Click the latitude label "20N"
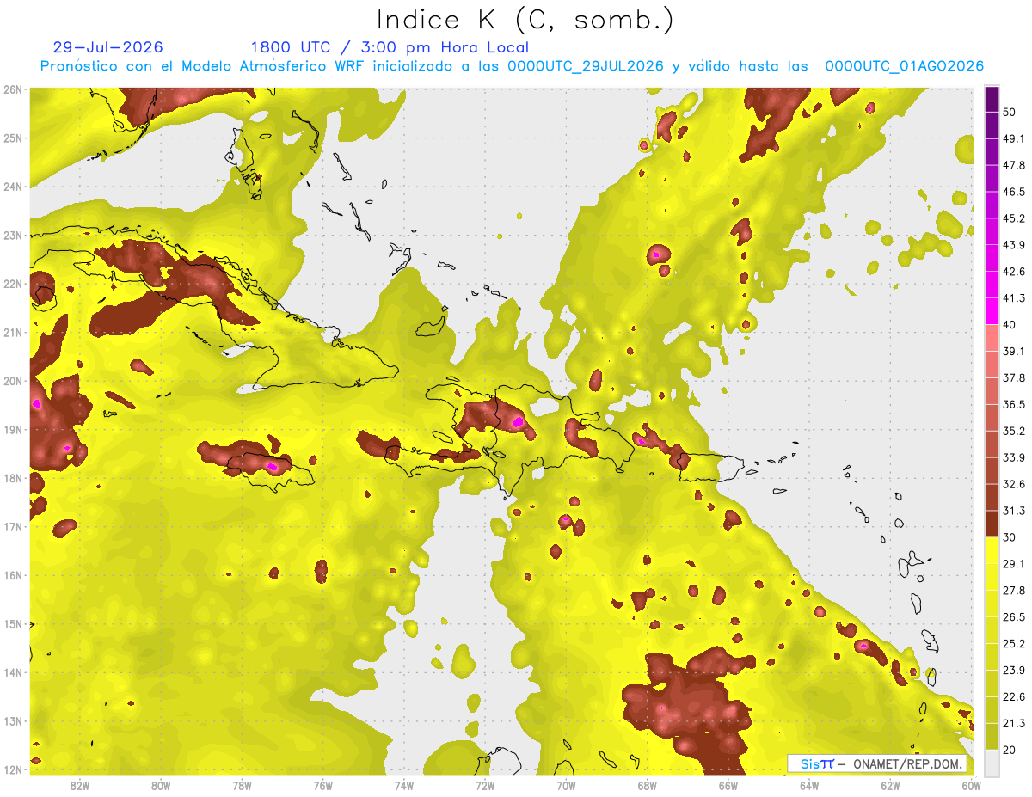This screenshot has height=797, width=1032. coord(12,381)
